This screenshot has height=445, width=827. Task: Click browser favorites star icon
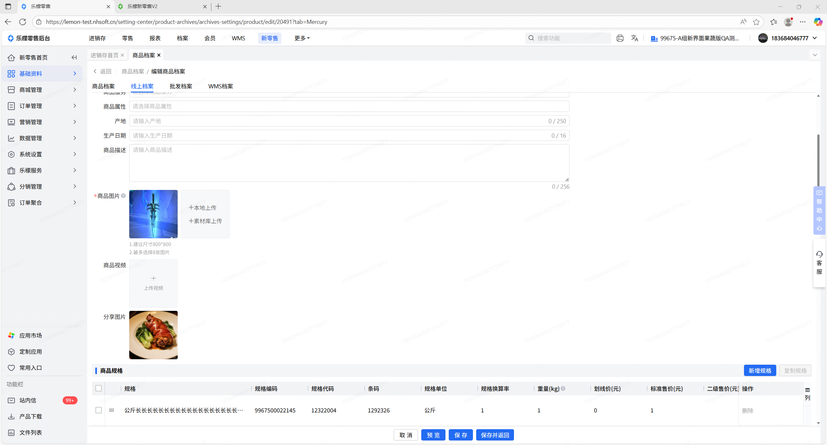click(x=756, y=22)
